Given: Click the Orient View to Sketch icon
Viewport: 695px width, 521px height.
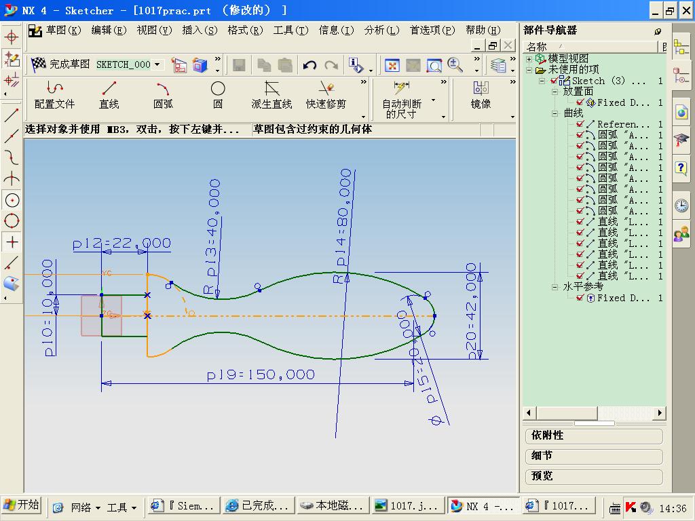Looking at the screenshot, I should [x=179, y=66].
